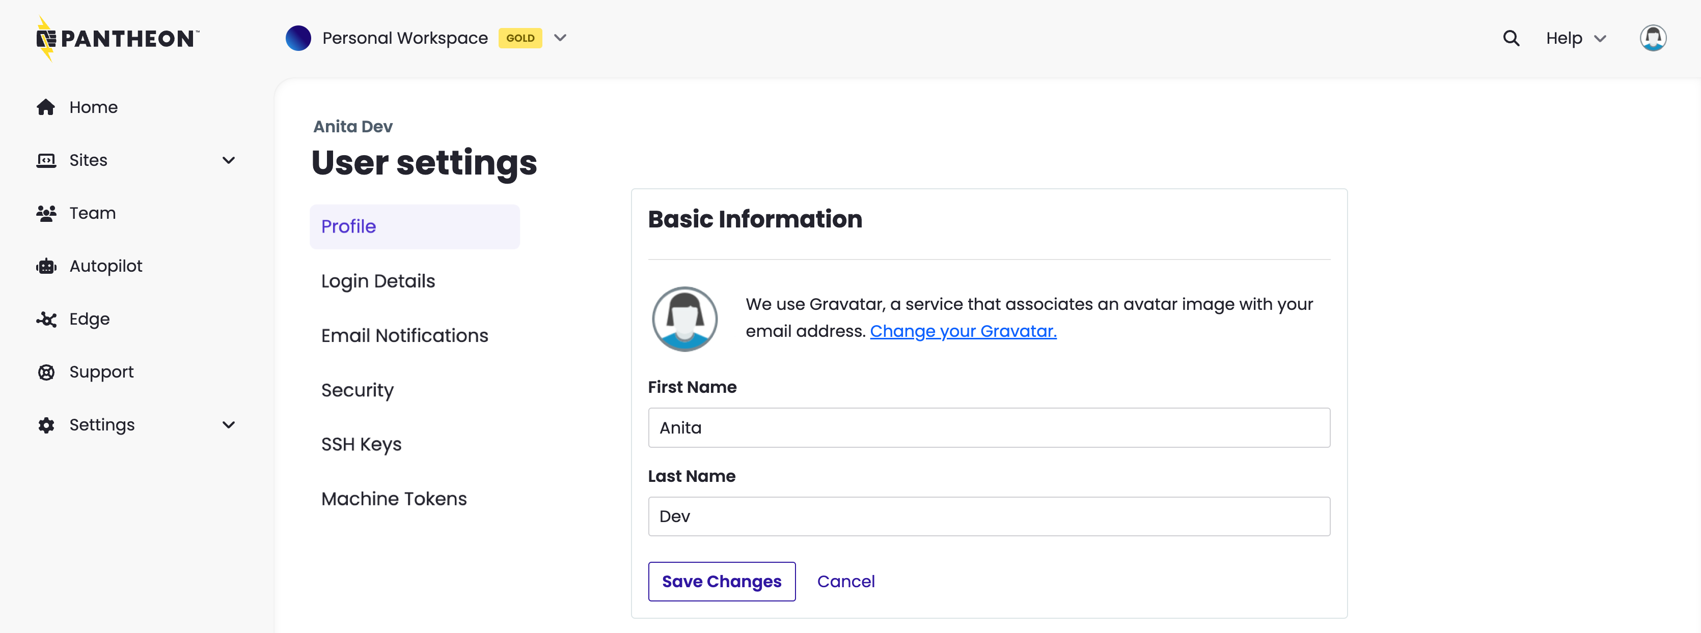Click the Pantheon lightning logo
The image size is (1701, 633).
pos(47,38)
